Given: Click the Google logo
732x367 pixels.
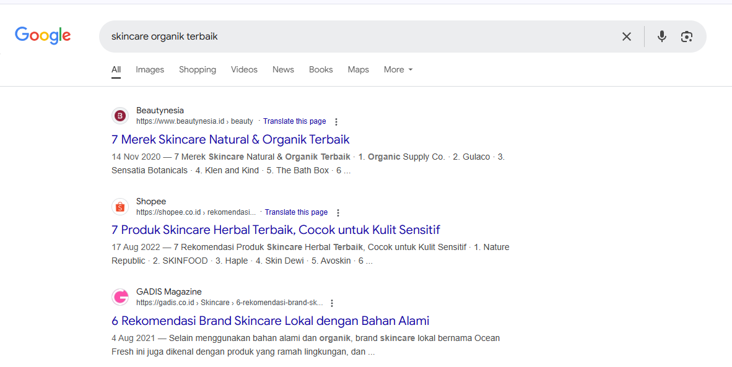Looking at the screenshot, I should (43, 35).
